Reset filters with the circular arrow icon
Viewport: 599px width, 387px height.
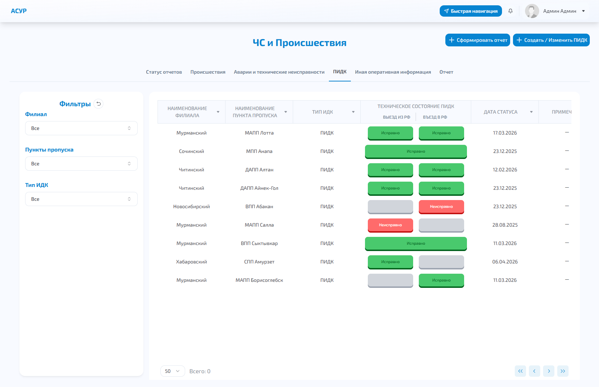click(99, 104)
